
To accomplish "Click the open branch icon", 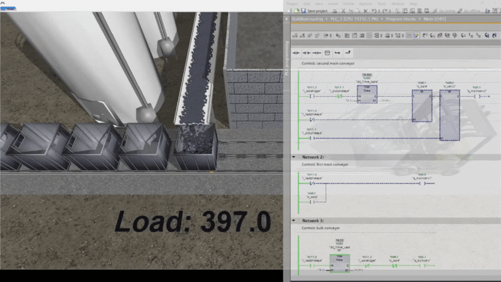I will coord(338,53).
